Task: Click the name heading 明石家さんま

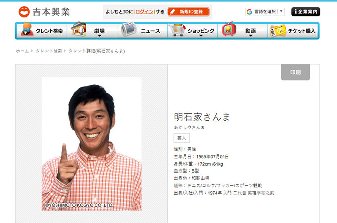Action: coord(202,117)
